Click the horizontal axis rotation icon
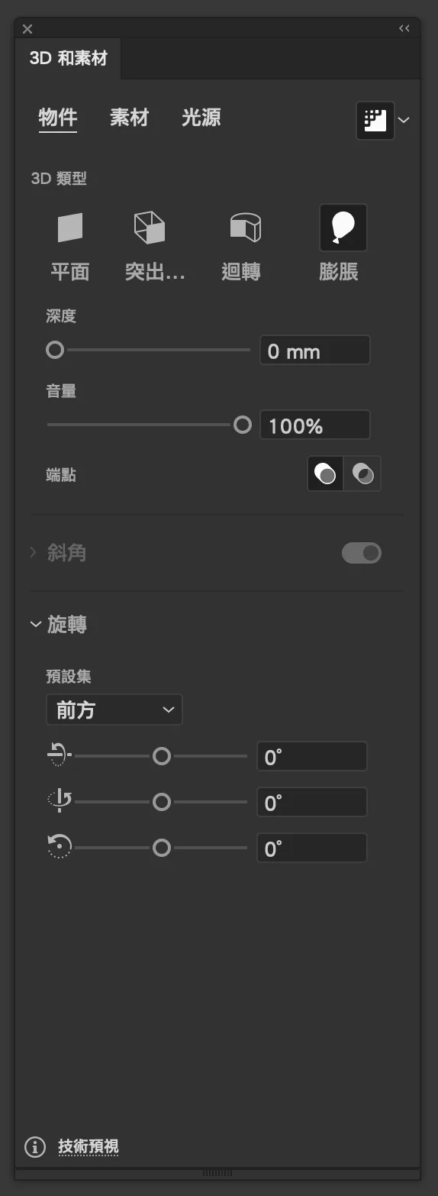The width and height of the screenshot is (438, 1196). [x=59, y=756]
